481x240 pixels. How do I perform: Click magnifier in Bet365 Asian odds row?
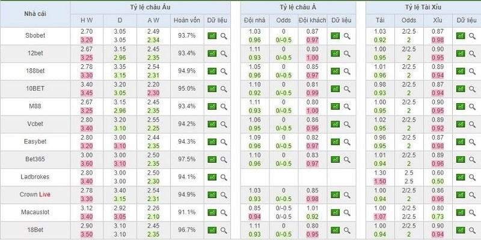[347, 160]
